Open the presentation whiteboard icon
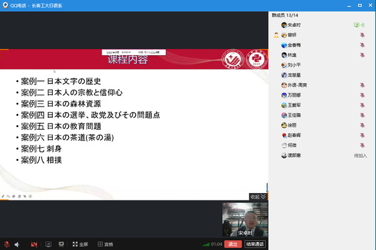 [x=62, y=244]
